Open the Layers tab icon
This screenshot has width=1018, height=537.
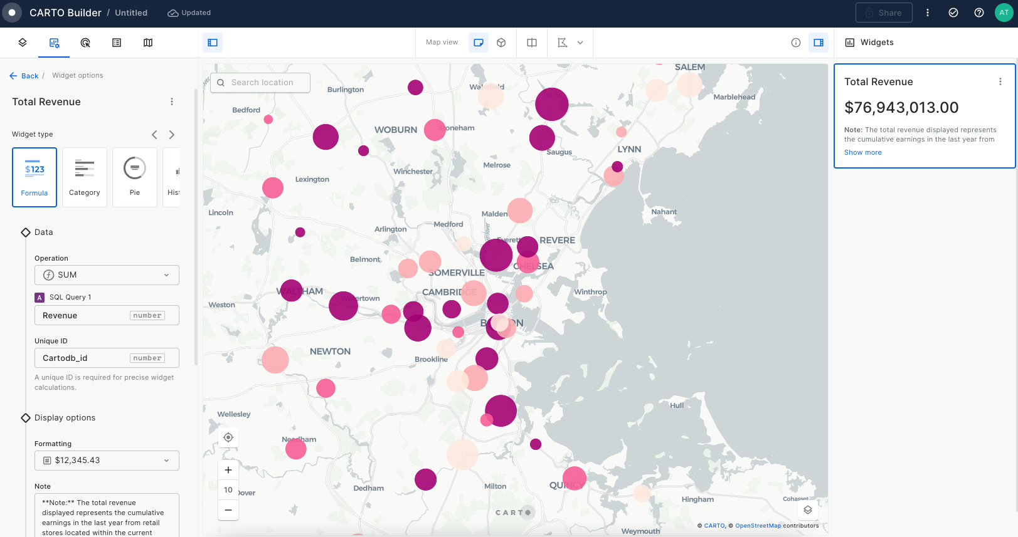[23, 43]
